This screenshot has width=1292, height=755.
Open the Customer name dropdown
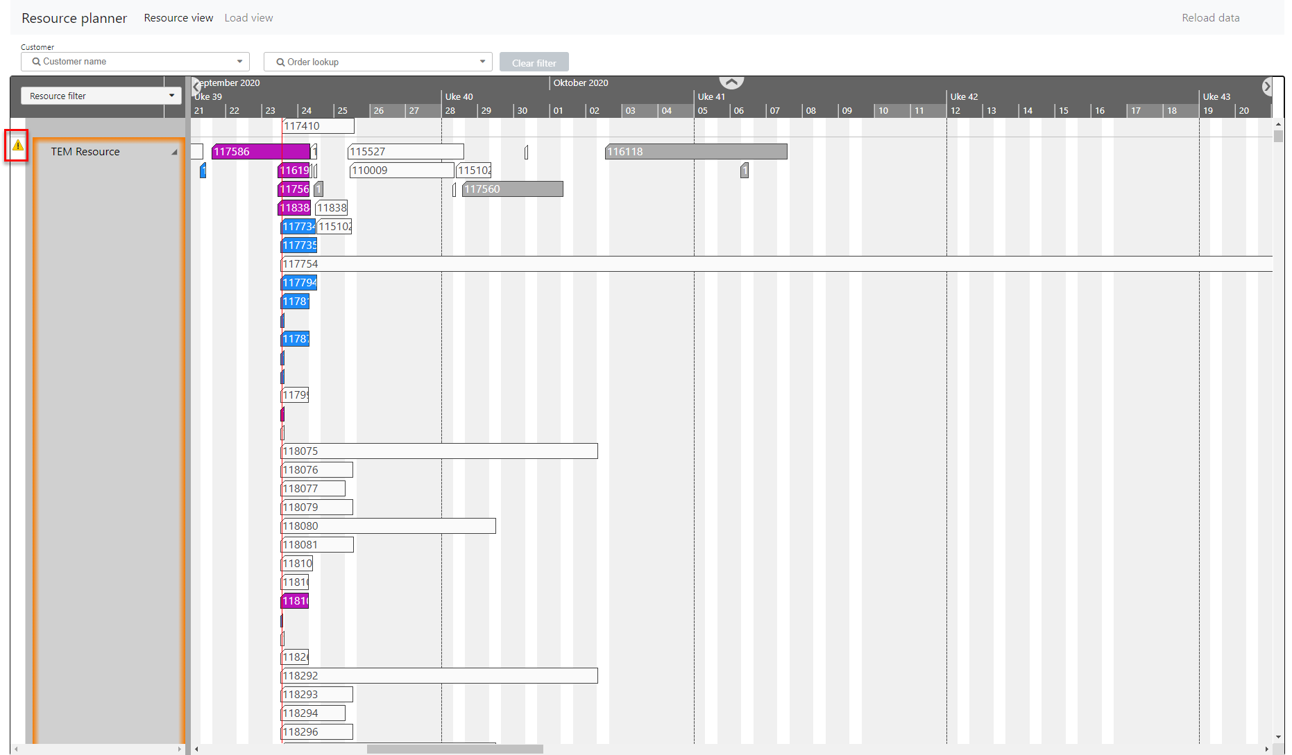[x=239, y=62]
